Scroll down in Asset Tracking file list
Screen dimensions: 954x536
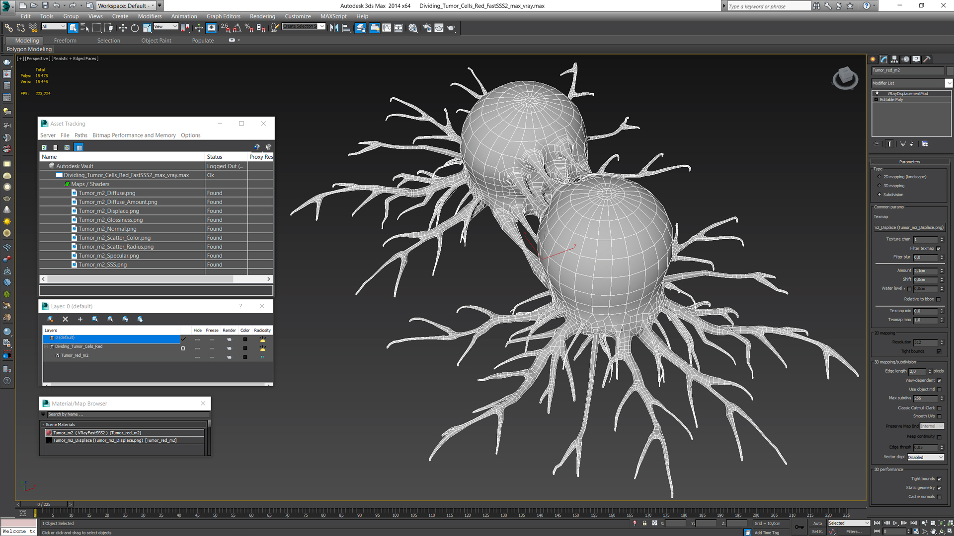pyautogui.click(x=269, y=278)
